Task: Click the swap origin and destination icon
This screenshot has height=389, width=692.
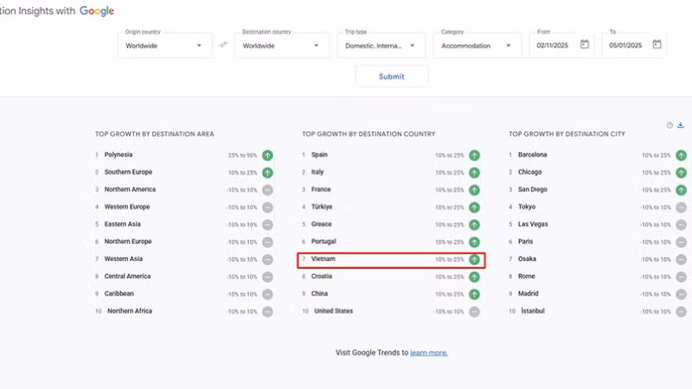Action: click(224, 45)
